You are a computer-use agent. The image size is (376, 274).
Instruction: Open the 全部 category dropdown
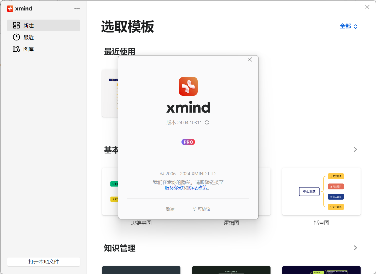coord(348,26)
